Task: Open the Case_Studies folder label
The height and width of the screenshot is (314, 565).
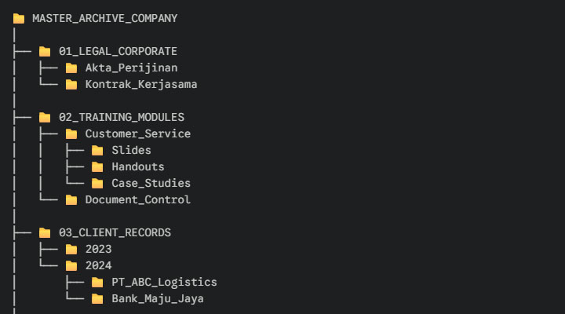Action: click(151, 183)
